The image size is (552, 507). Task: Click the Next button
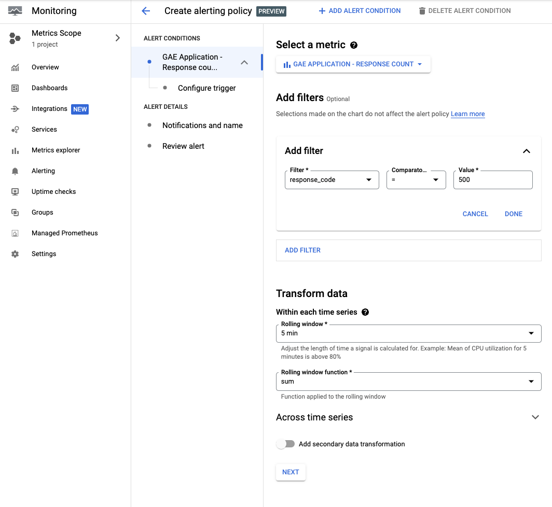[x=291, y=472]
